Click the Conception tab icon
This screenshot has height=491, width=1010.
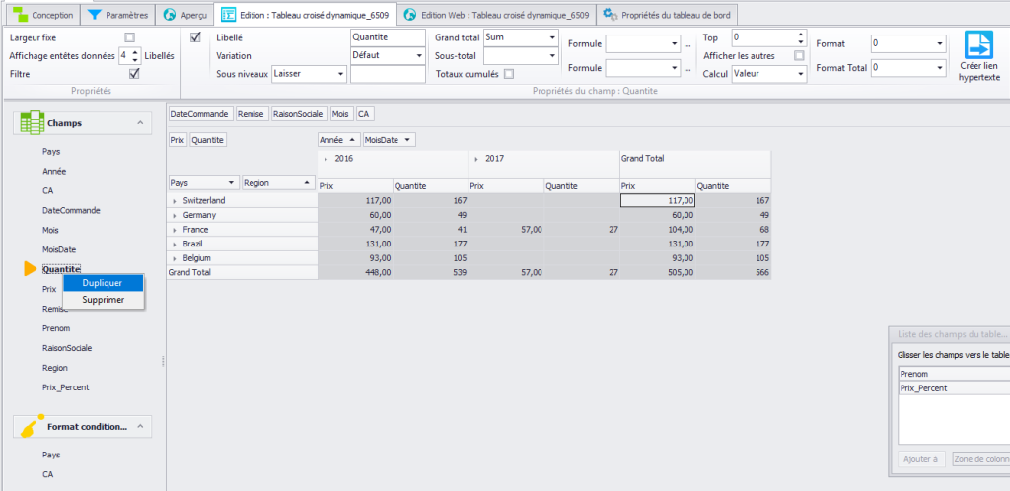click(22, 14)
